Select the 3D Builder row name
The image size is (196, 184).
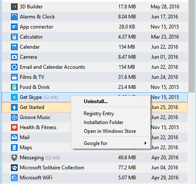[x=31, y=7]
